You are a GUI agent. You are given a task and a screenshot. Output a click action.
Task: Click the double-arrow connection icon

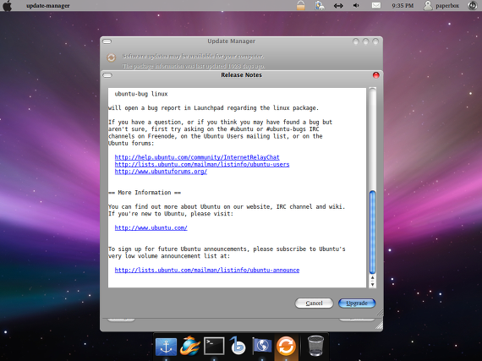point(338,6)
